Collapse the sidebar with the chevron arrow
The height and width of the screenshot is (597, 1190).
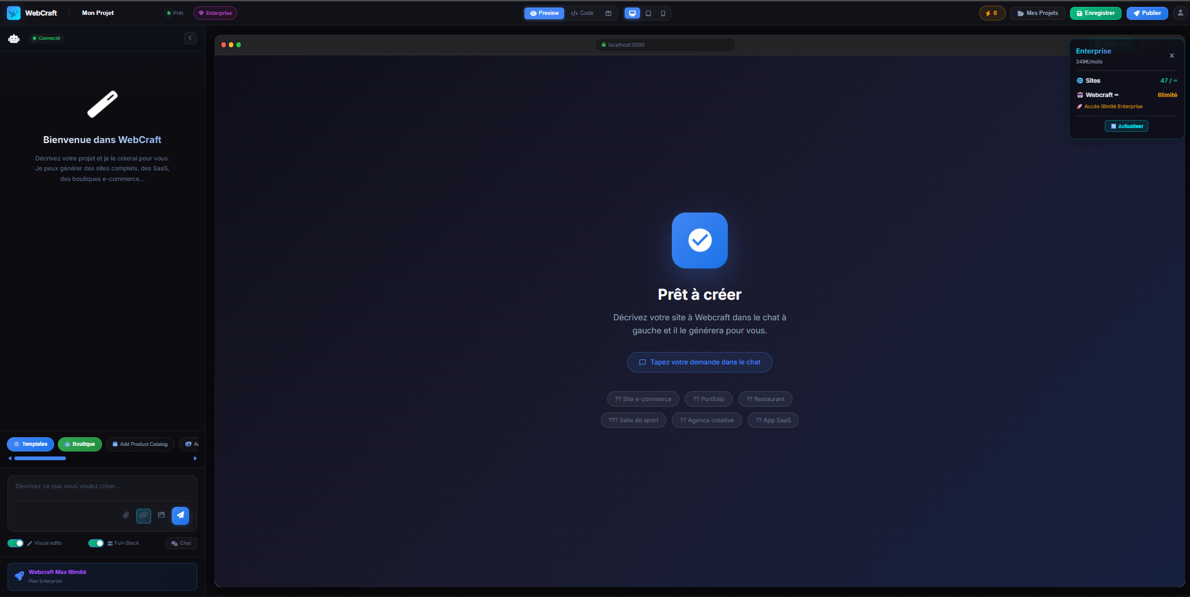point(190,38)
